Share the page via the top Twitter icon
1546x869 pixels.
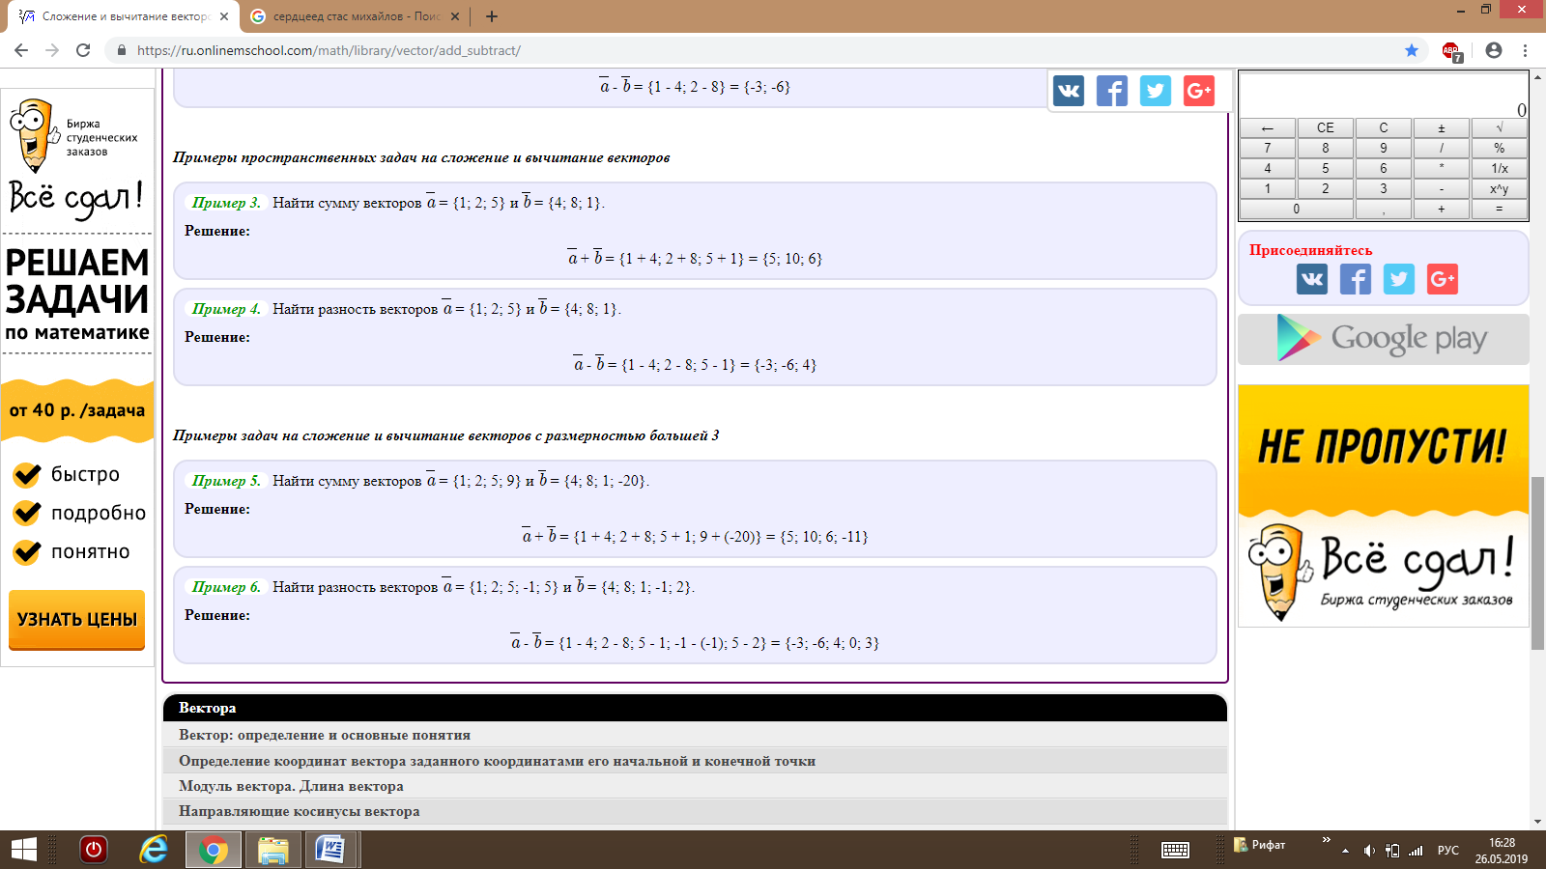[x=1155, y=91]
